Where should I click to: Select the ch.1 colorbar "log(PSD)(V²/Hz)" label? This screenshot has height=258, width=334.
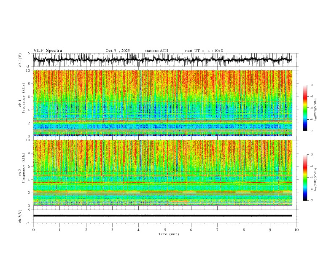[x=315, y=110]
